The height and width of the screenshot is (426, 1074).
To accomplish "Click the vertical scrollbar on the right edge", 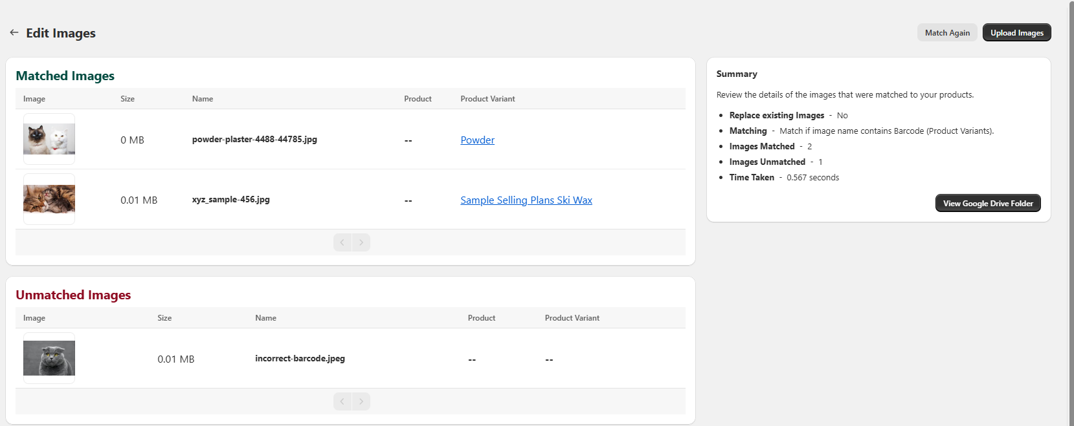I will (x=1071, y=194).
